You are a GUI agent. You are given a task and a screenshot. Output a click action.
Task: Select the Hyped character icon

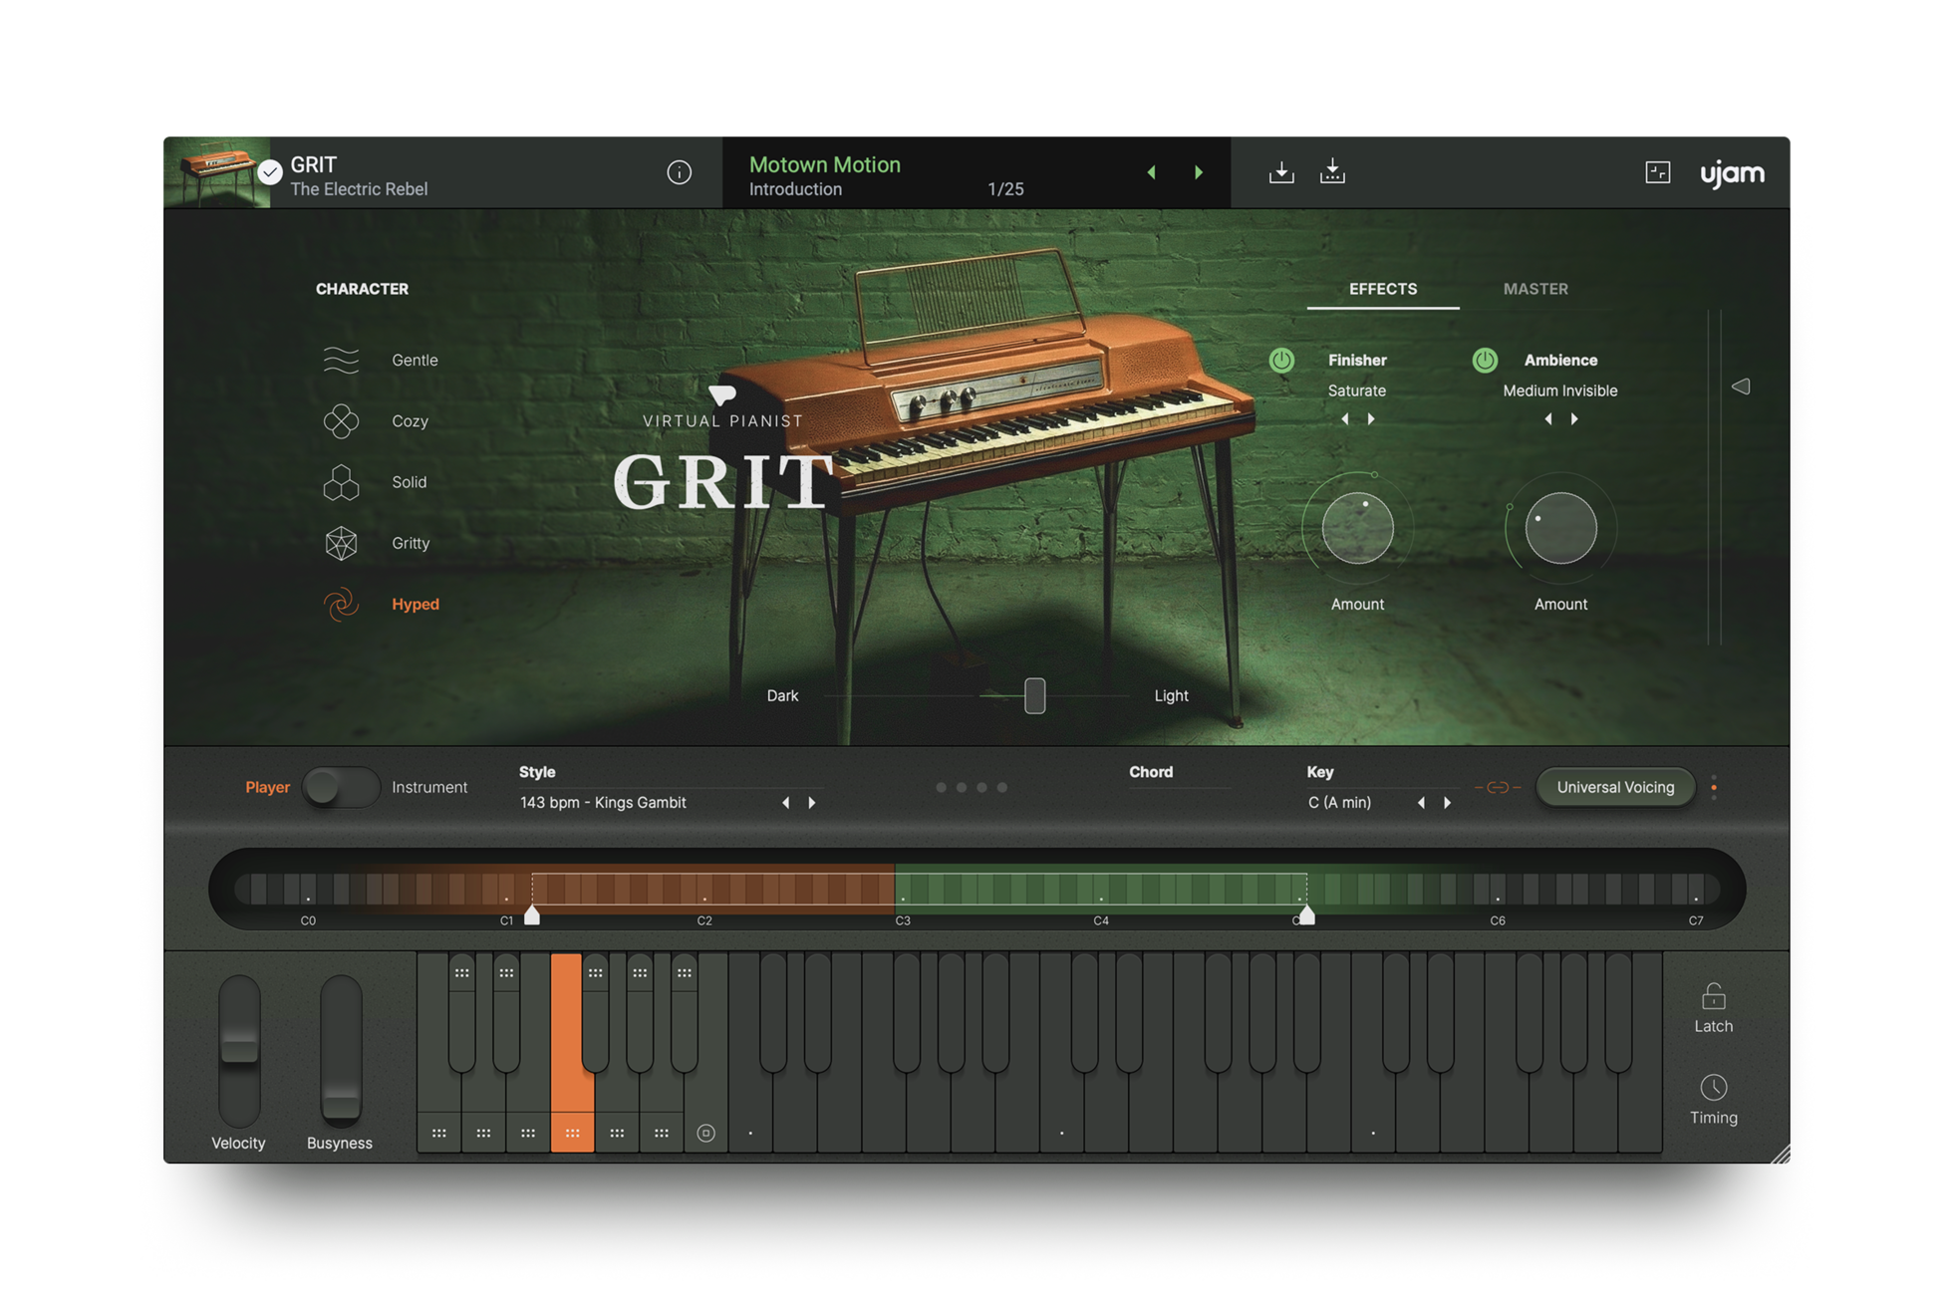[341, 604]
